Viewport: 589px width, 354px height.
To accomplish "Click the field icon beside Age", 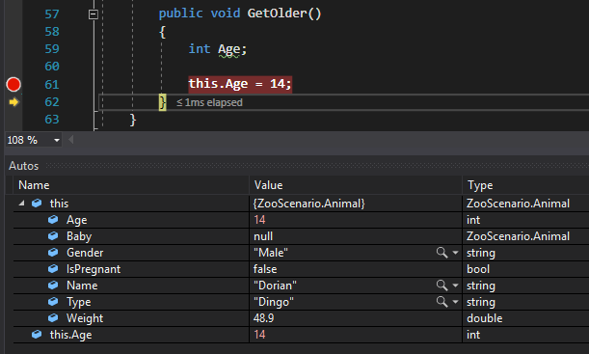I will (x=53, y=220).
